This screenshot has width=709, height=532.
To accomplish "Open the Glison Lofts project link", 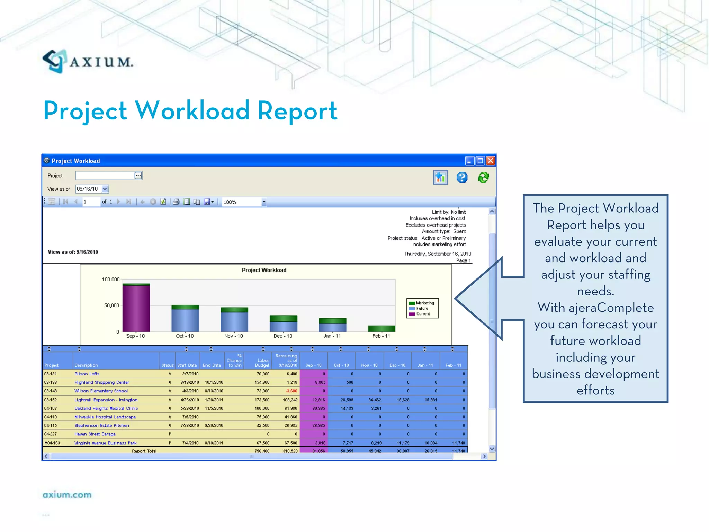I will pos(87,374).
